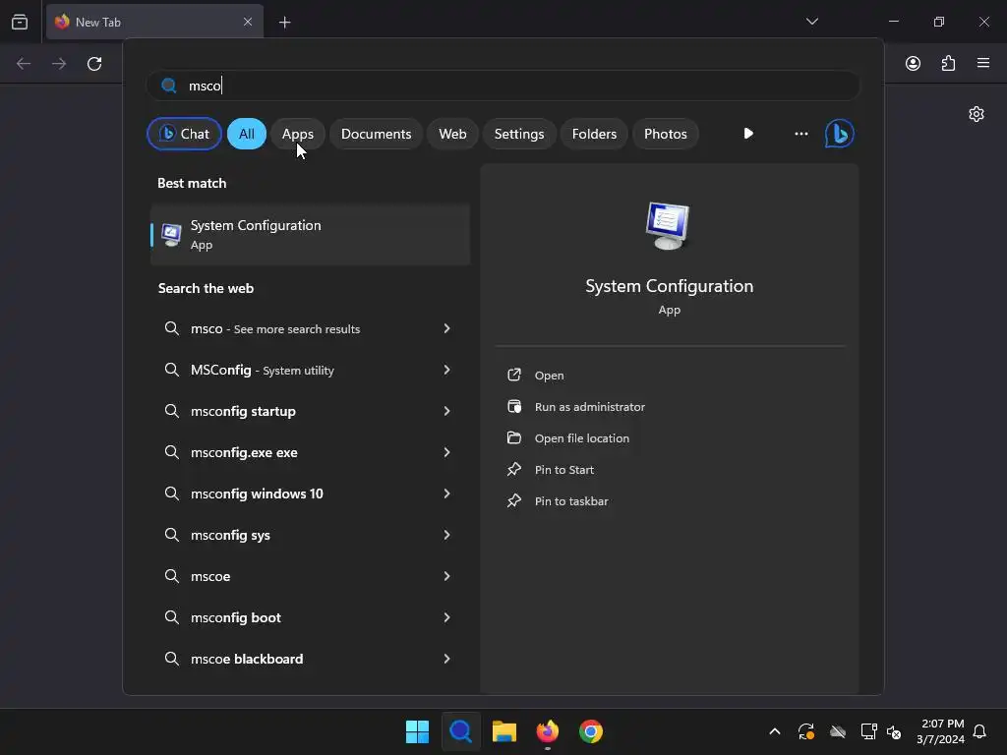The width and height of the screenshot is (1007, 755).
Task: Click the taskbar Search icon
Action: point(460,731)
